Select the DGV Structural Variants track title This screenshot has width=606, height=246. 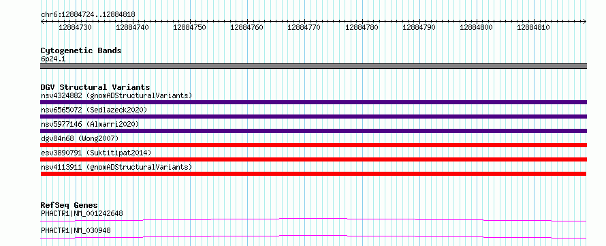(95, 87)
